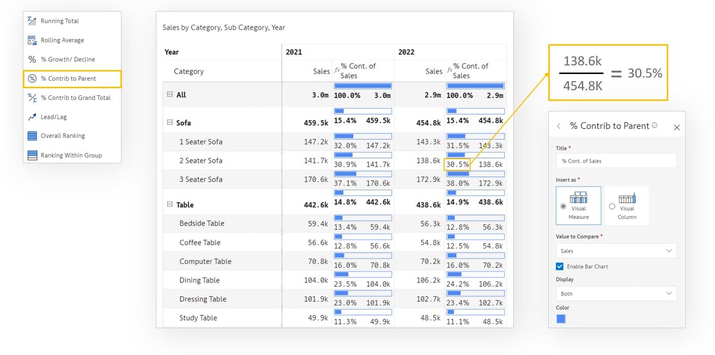Collapse the Sofa category row
715x355 pixels.
tap(170, 122)
